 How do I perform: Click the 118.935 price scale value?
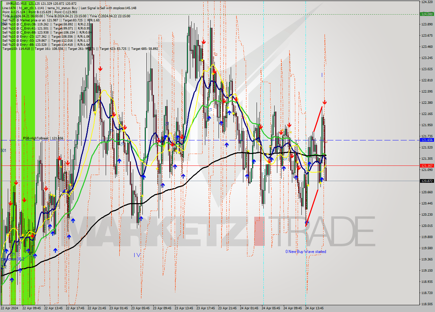[427, 282]
